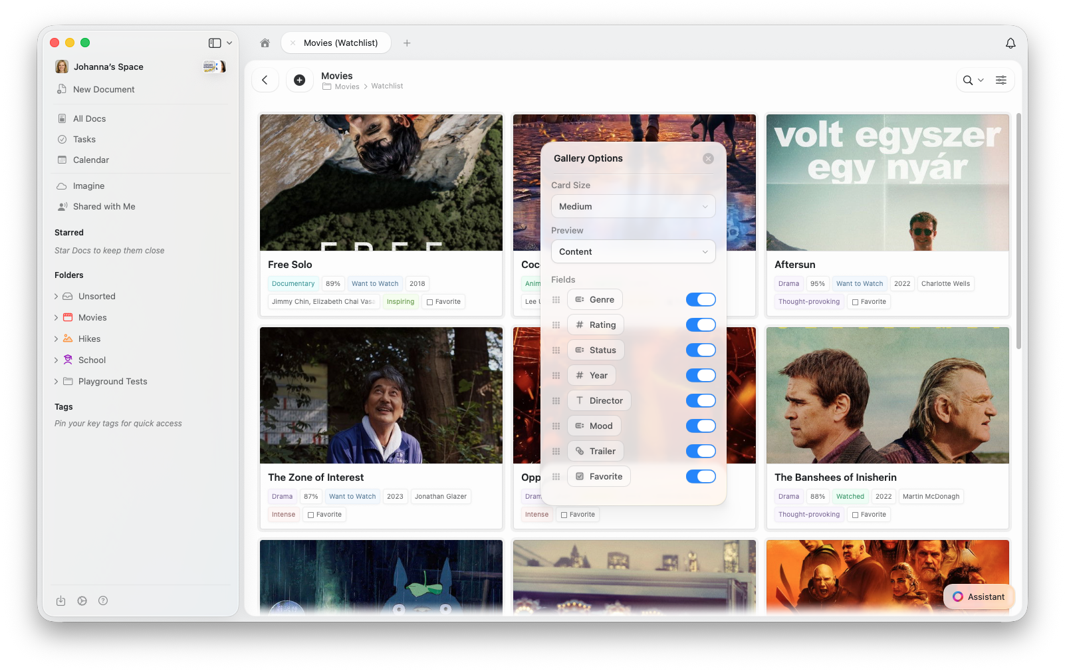This screenshot has height=671, width=1065.
Task: Grab the Favorite field drag handle
Action: 556,477
